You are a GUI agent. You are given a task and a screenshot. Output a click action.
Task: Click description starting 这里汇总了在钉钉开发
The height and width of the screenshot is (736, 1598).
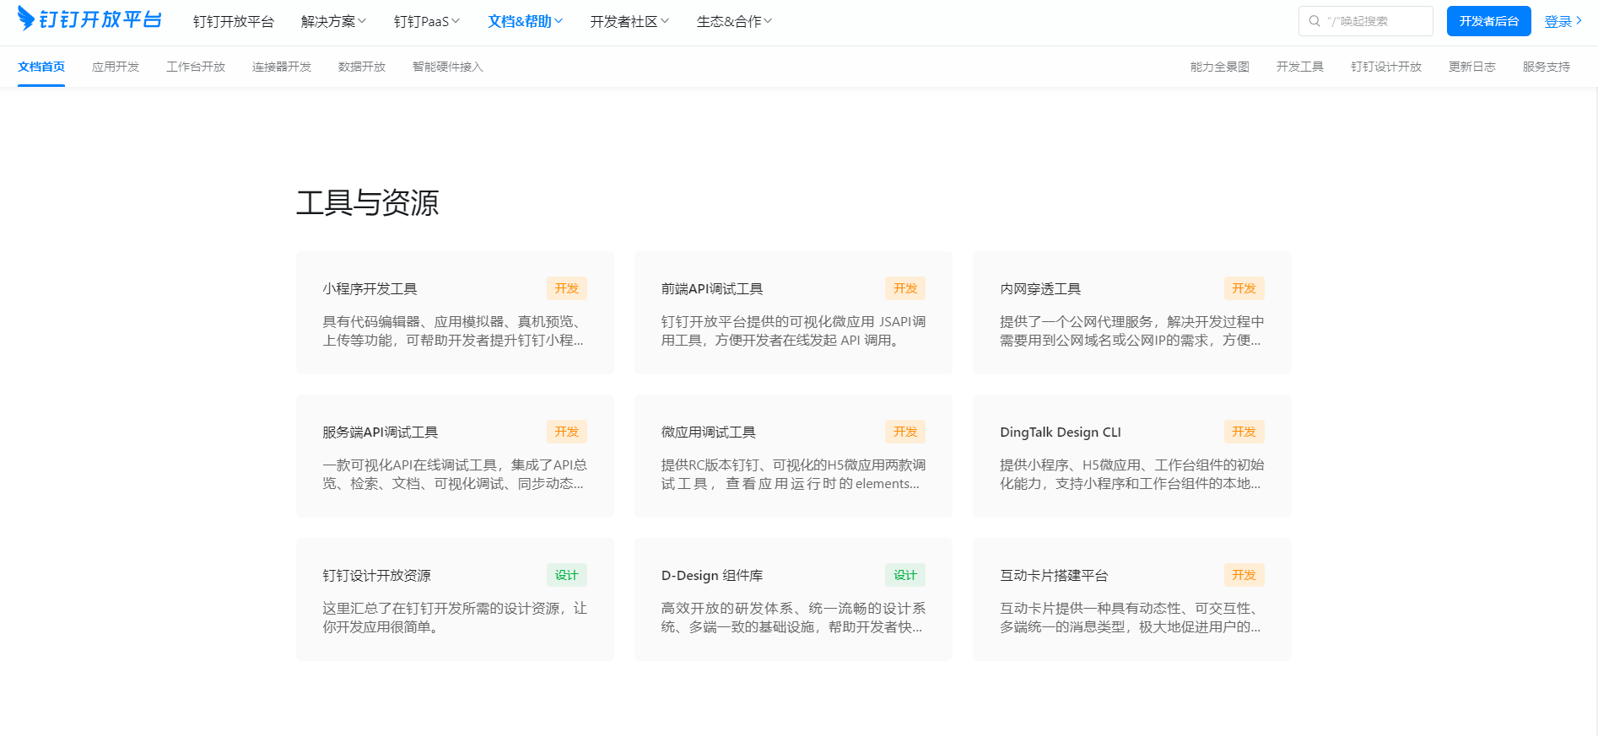click(x=455, y=618)
